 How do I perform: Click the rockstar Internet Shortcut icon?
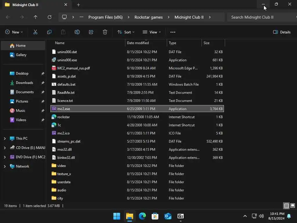54,117
